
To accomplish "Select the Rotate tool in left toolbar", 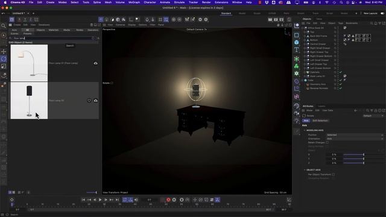I will pos(4,59).
